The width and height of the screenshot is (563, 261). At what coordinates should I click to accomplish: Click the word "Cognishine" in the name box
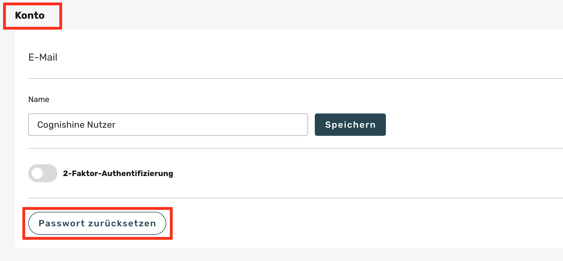[x=61, y=125]
